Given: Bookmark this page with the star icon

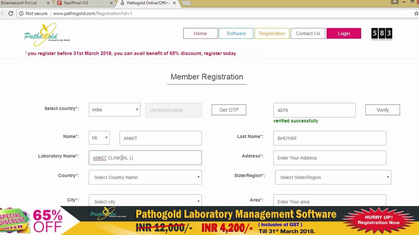Looking at the screenshot, I should (x=416, y=13).
